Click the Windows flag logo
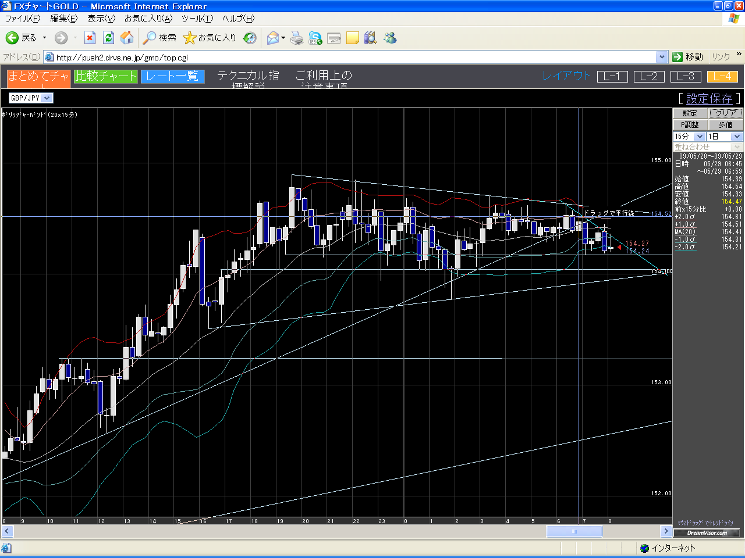 [x=734, y=18]
